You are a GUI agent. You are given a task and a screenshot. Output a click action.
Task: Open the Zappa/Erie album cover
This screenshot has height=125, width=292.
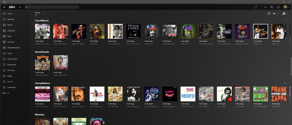click(97, 31)
